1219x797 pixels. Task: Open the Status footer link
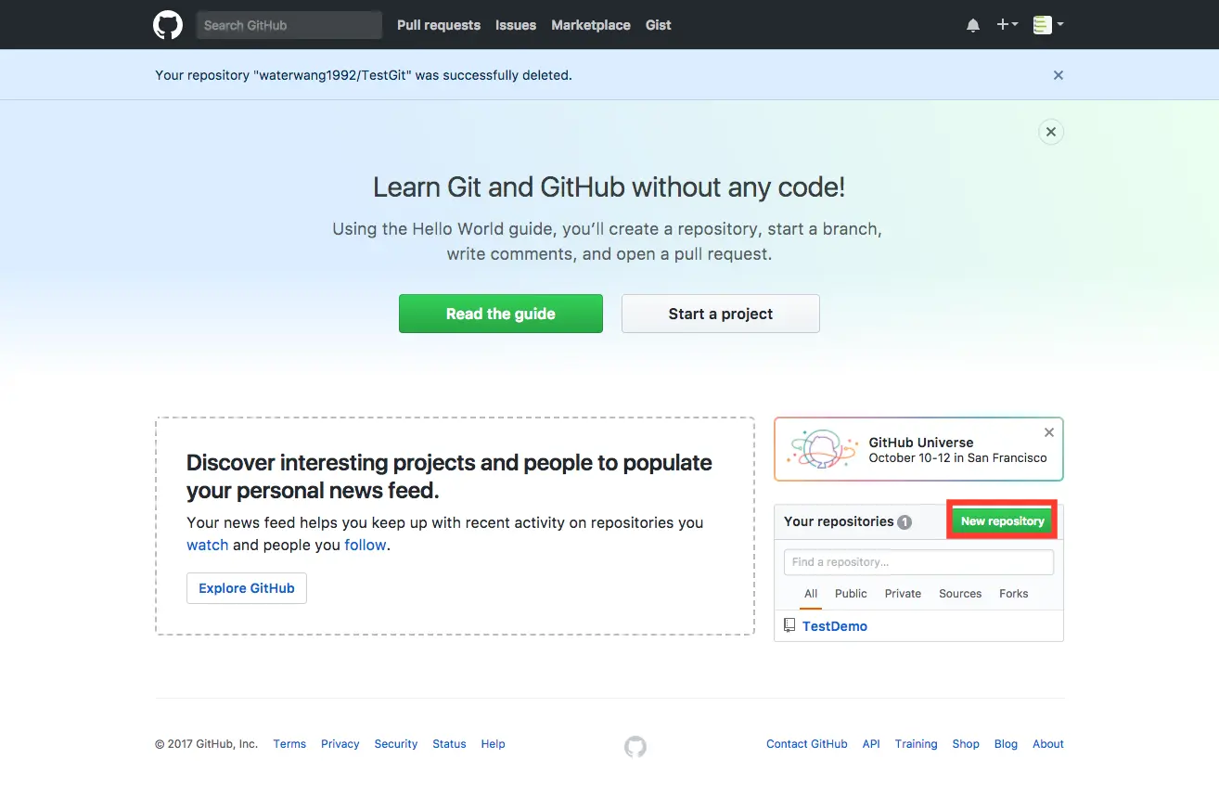pos(449,744)
